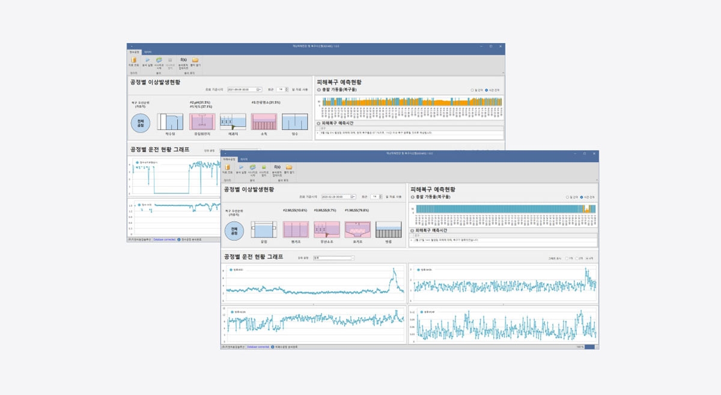Expand the process selection combo box

(353, 258)
